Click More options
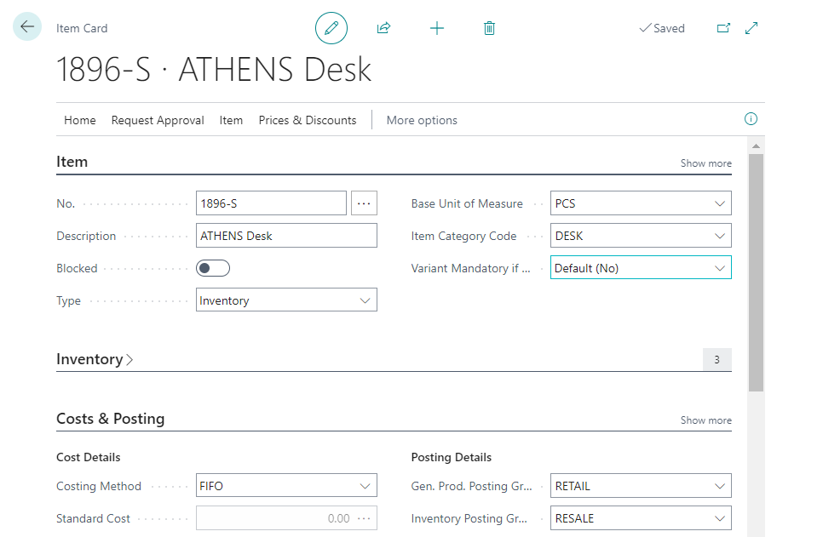This screenshot has height=537, width=823. 422,120
